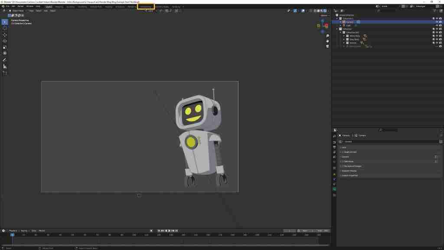
Task: Click the viewport zoom magnifier gizmo
Action: pos(327,36)
